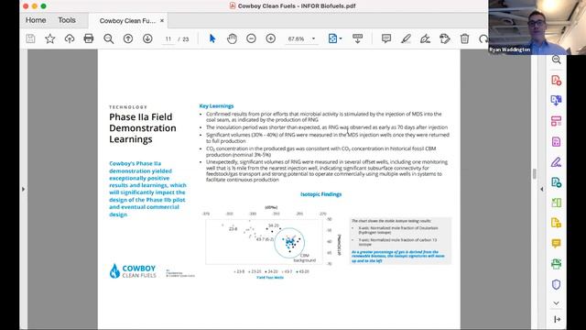Print the document using the printer icon
This screenshot has width=586, height=330.
(89, 38)
